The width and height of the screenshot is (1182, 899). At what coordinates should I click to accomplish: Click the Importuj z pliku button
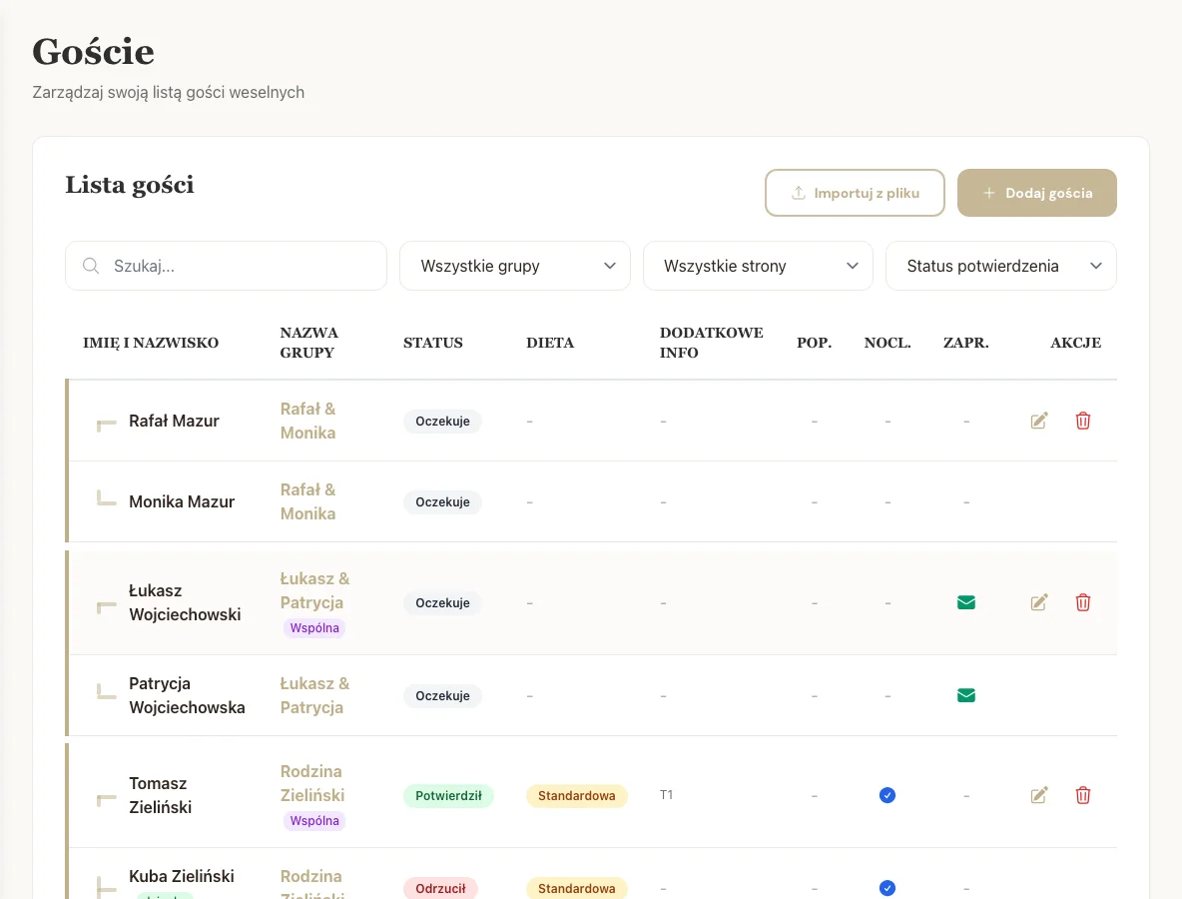coord(855,193)
